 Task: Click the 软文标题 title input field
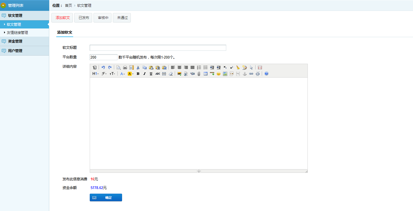click(158, 48)
